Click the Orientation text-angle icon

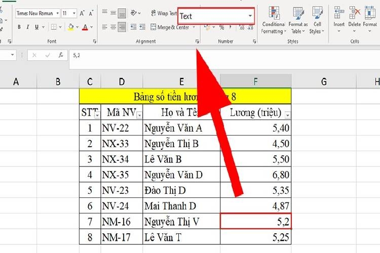[134, 13]
